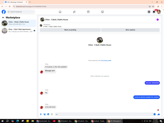This screenshot has width=164, height=123.
Task: Click the chat header listing thumbnail
Action: [x=42, y=20]
